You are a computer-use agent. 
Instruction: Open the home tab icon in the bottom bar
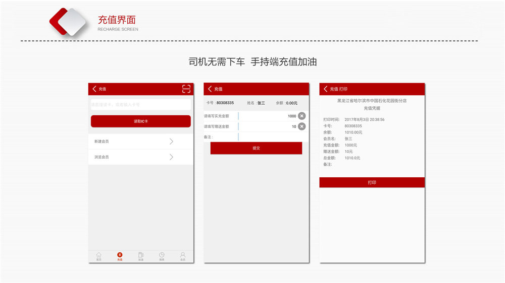99,256
